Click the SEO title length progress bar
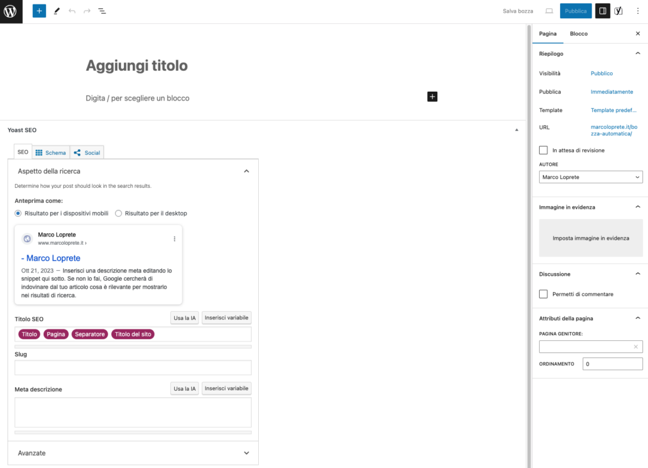This screenshot has width=648, height=468. 133,347
